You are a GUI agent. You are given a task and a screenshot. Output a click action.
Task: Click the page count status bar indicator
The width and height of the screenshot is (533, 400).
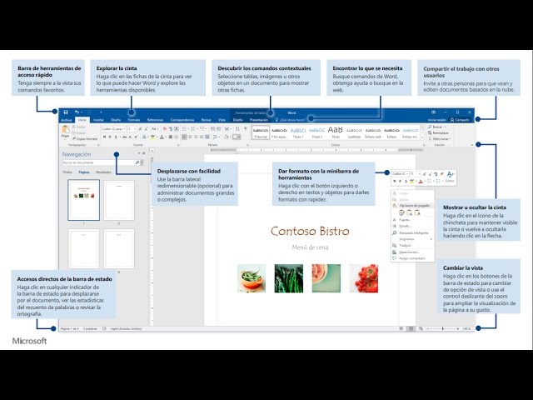[70, 328]
